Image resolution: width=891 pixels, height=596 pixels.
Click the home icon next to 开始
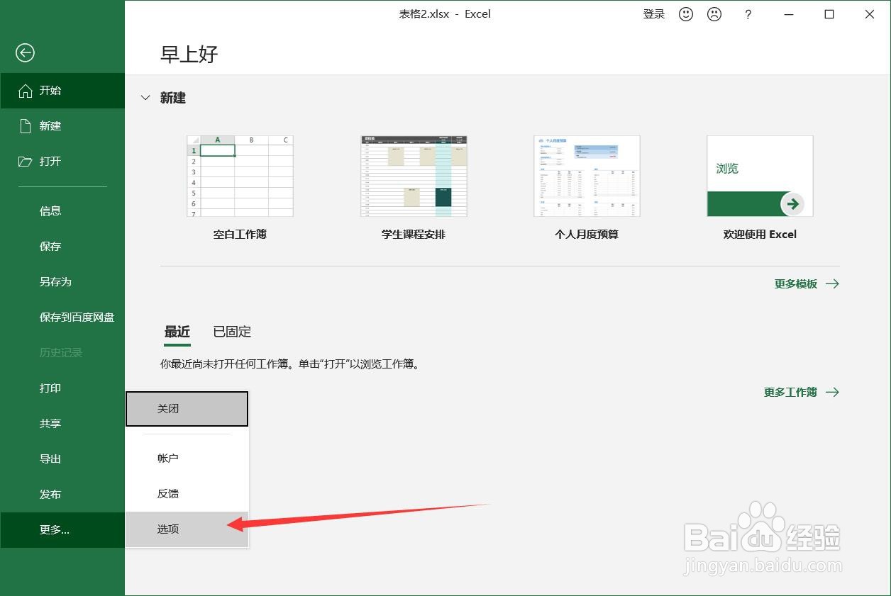[x=25, y=91]
